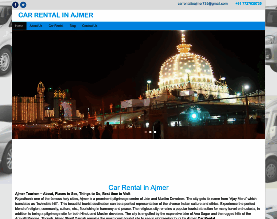Go to the Home menu item

click(x=19, y=26)
